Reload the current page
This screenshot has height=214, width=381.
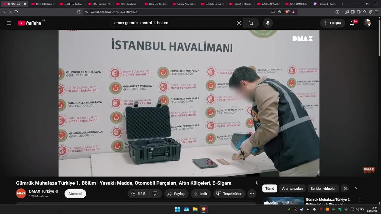coord(16,12)
